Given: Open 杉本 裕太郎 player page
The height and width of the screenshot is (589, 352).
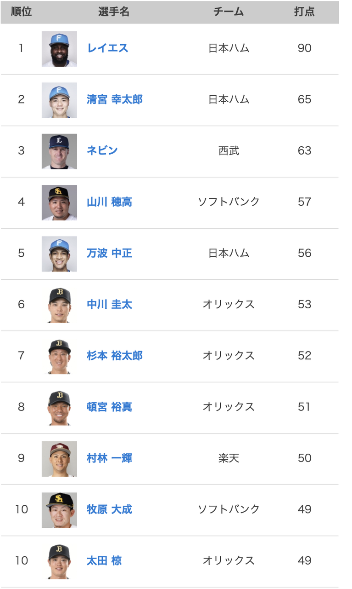Looking at the screenshot, I should tap(115, 356).
